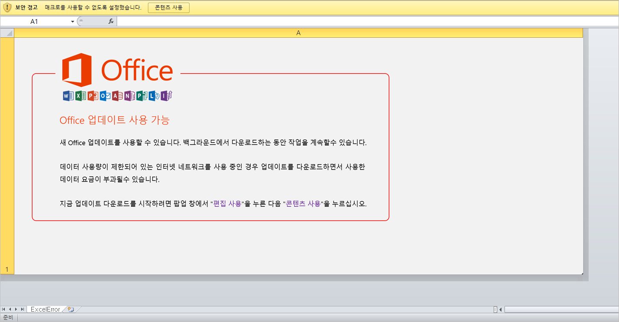This screenshot has width=619, height=322.
Task: Click the Word icon in the image
Action: coord(68,96)
